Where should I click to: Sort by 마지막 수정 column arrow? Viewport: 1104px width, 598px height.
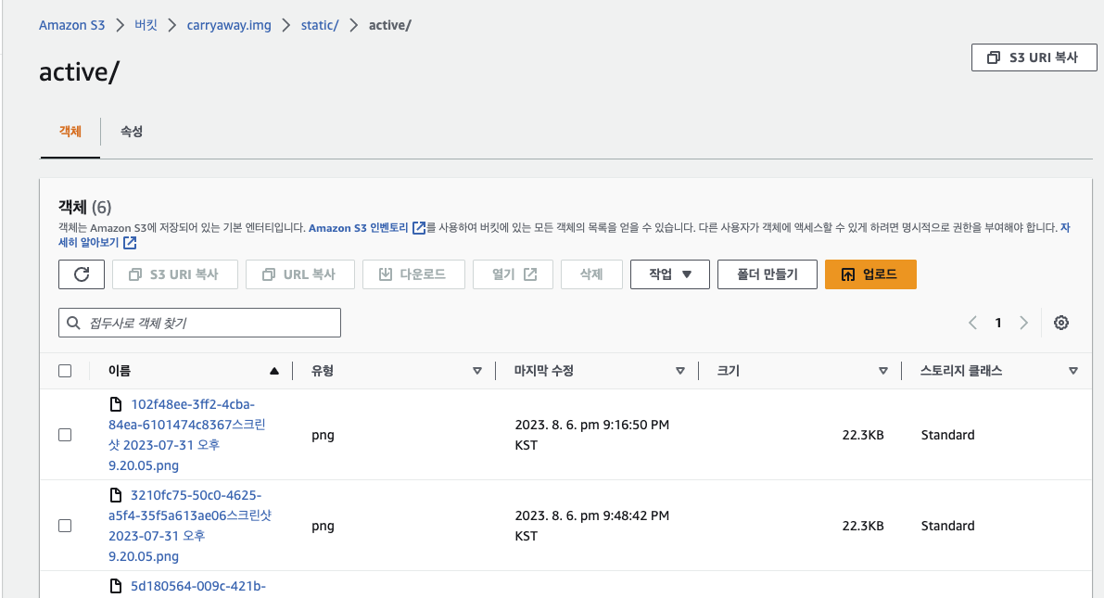coord(680,371)
